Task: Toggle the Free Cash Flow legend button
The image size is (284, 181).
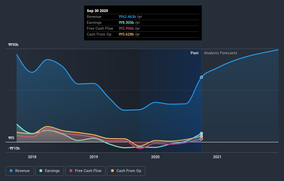Action: point(85,171)
